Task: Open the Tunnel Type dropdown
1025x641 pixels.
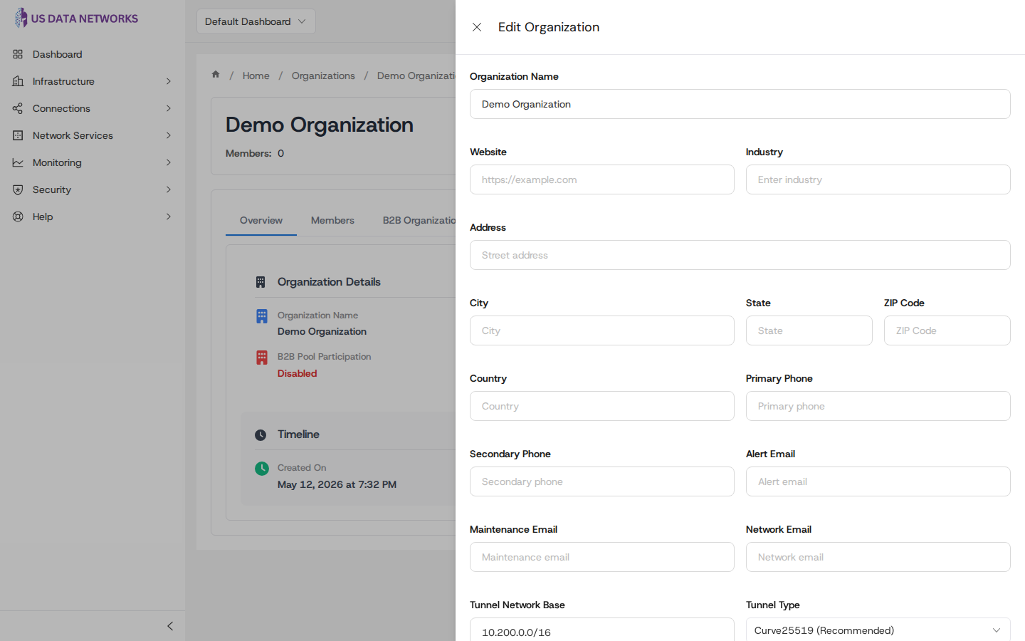Action: coord(878,630)
